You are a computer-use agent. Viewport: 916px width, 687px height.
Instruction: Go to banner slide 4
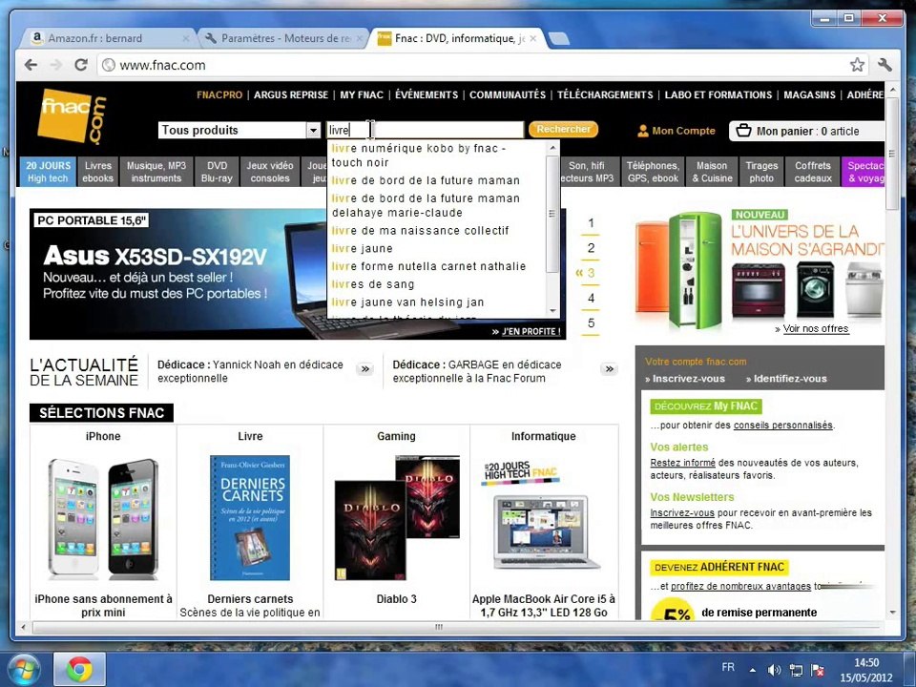pos(591,298)
